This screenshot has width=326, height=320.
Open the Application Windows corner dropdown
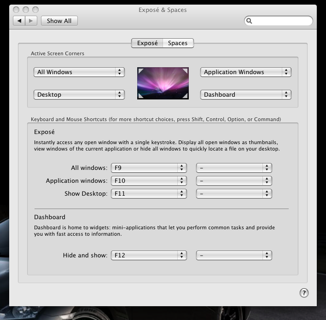coord(246,72)
